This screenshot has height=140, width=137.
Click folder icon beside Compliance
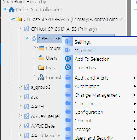[x=68, y=103]
